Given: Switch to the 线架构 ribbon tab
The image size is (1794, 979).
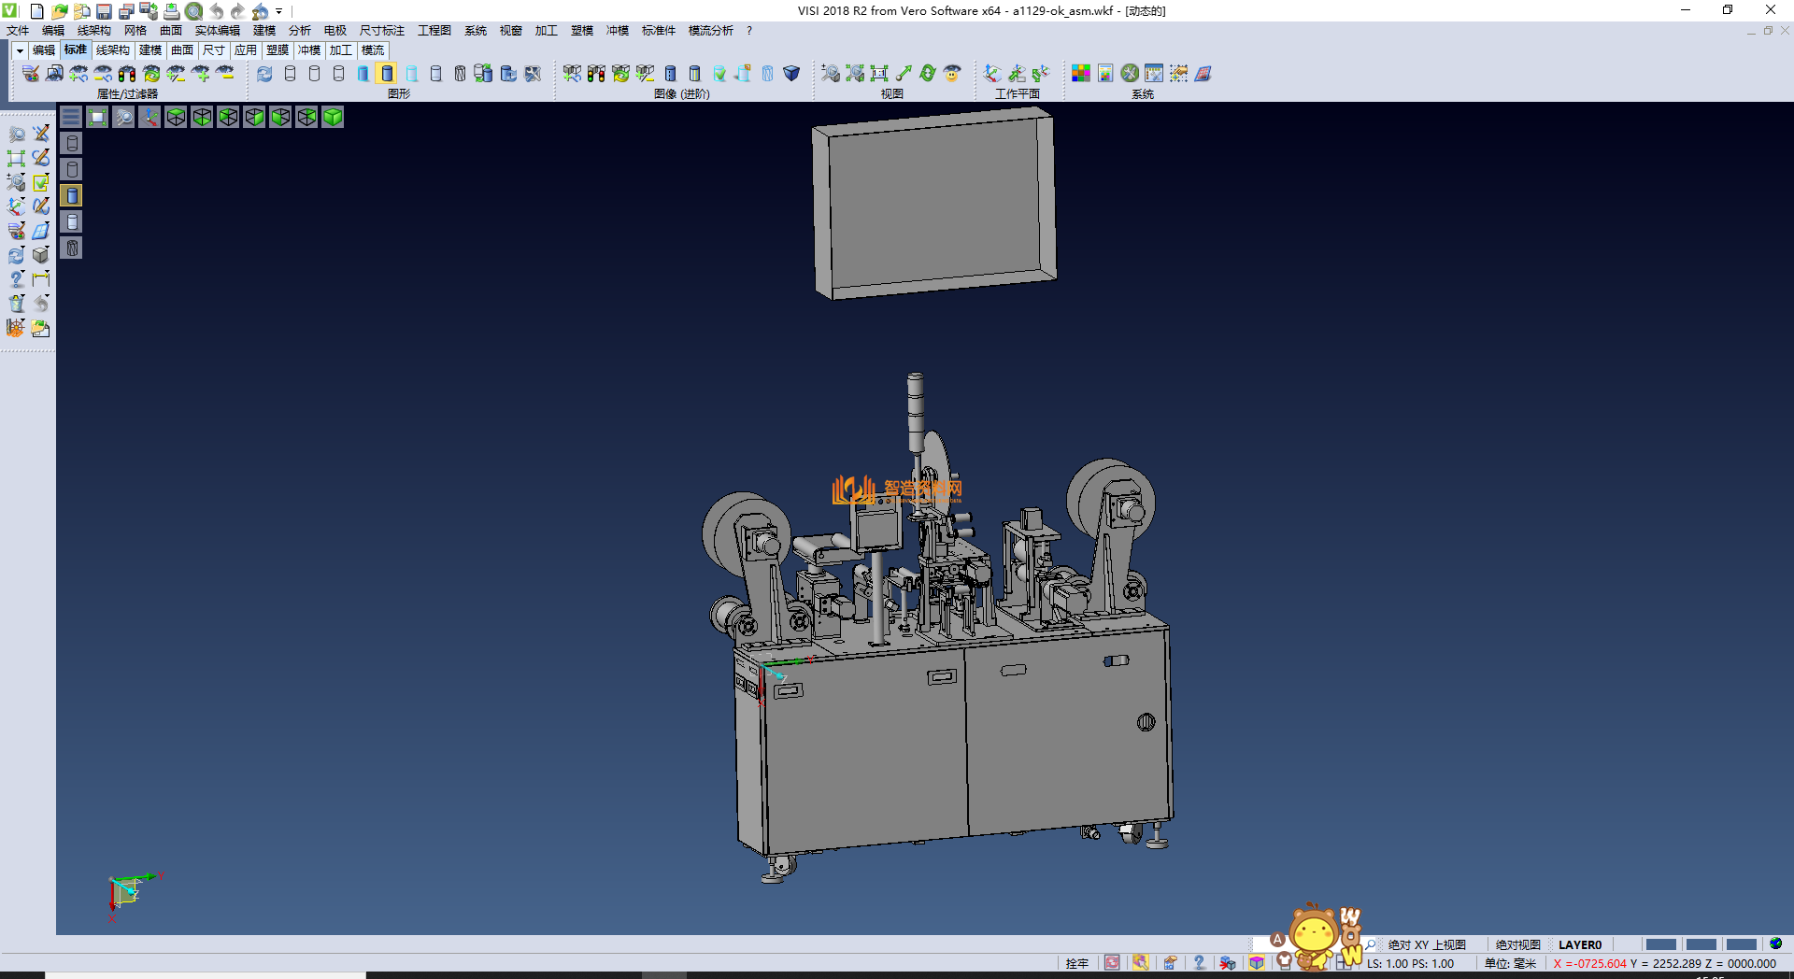Looking at the screenshot, I should (x=112, y=50).
